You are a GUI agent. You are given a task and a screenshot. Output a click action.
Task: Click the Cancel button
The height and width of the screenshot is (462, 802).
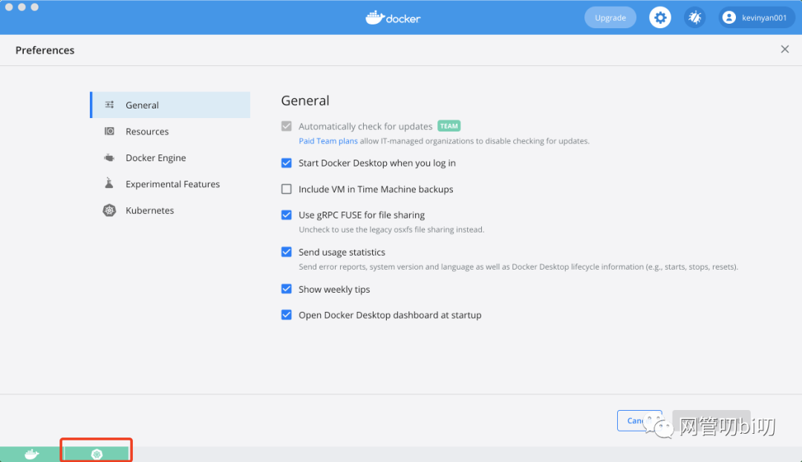click(x=639, y=420)
